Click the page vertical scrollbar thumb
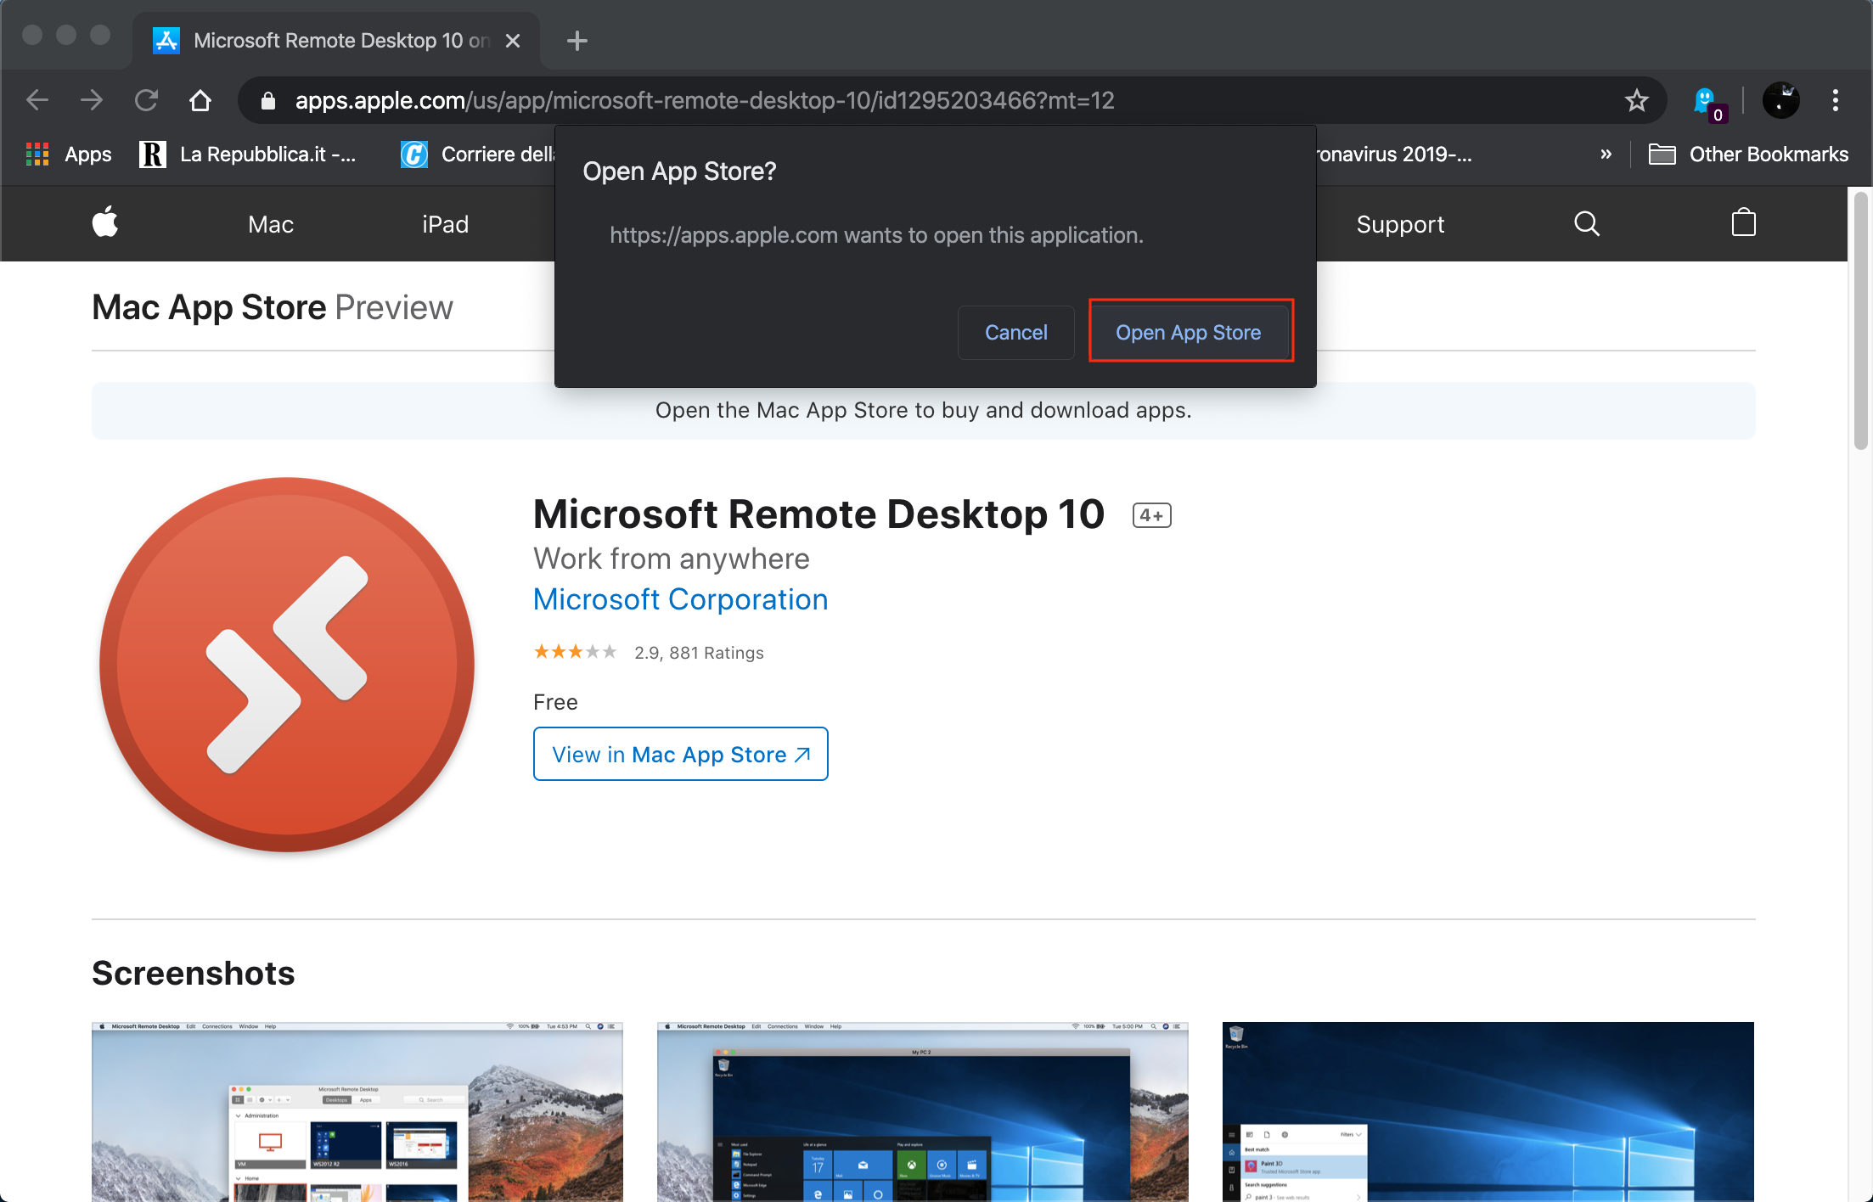The height and width of the screenshot is (1202, 1873). tap(1860, 321)
